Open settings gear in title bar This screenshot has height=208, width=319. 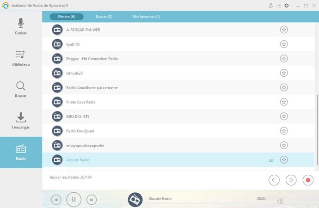[x=287, y=6]
